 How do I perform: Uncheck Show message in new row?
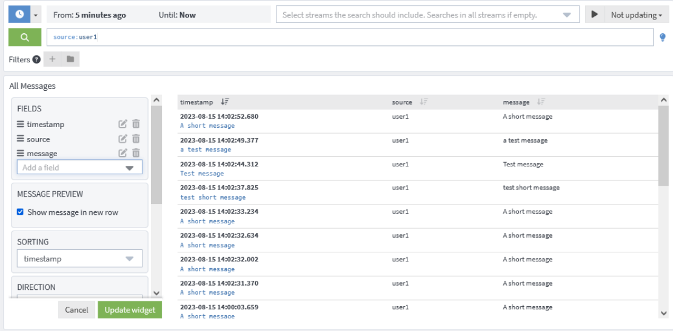(x=21, y=212)
